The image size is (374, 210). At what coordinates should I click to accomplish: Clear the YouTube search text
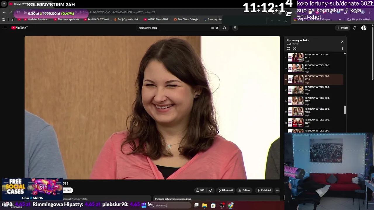point(217,28)
